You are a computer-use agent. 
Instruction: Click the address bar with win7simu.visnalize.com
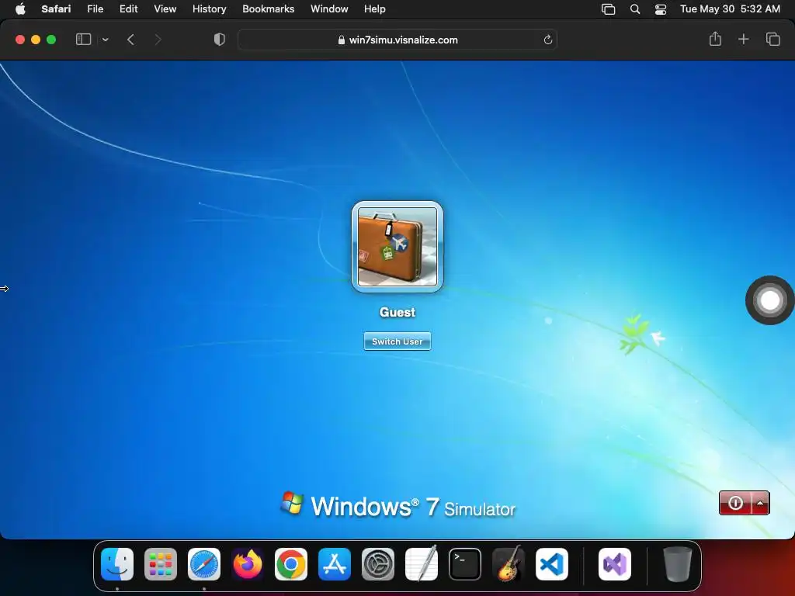(397, 40)
